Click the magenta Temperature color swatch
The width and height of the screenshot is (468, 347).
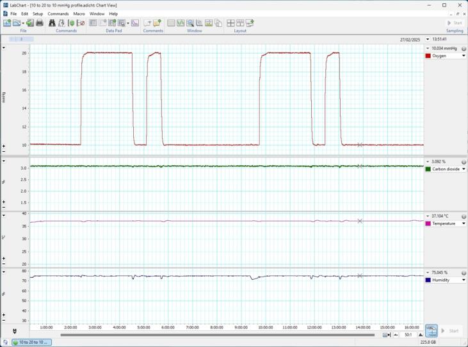(428, 223)
